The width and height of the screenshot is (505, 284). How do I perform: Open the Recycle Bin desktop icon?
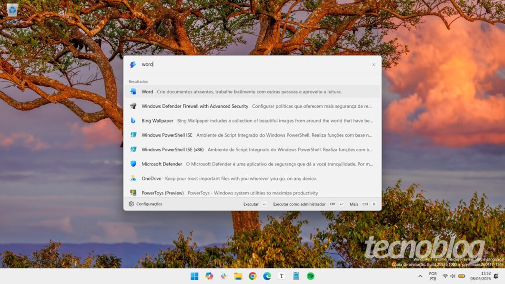(x=12, y=13)
